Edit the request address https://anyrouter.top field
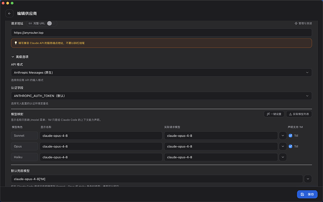Viewport: 323px width, 202px height. pos(161,33)
